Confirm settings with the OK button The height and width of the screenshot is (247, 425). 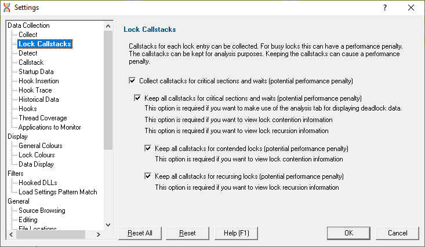348,233
